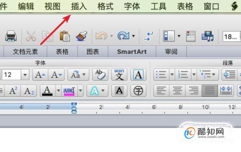Click the script menu icon in menu bar
The image size is (241, 152).
click(x=235, y=6)
